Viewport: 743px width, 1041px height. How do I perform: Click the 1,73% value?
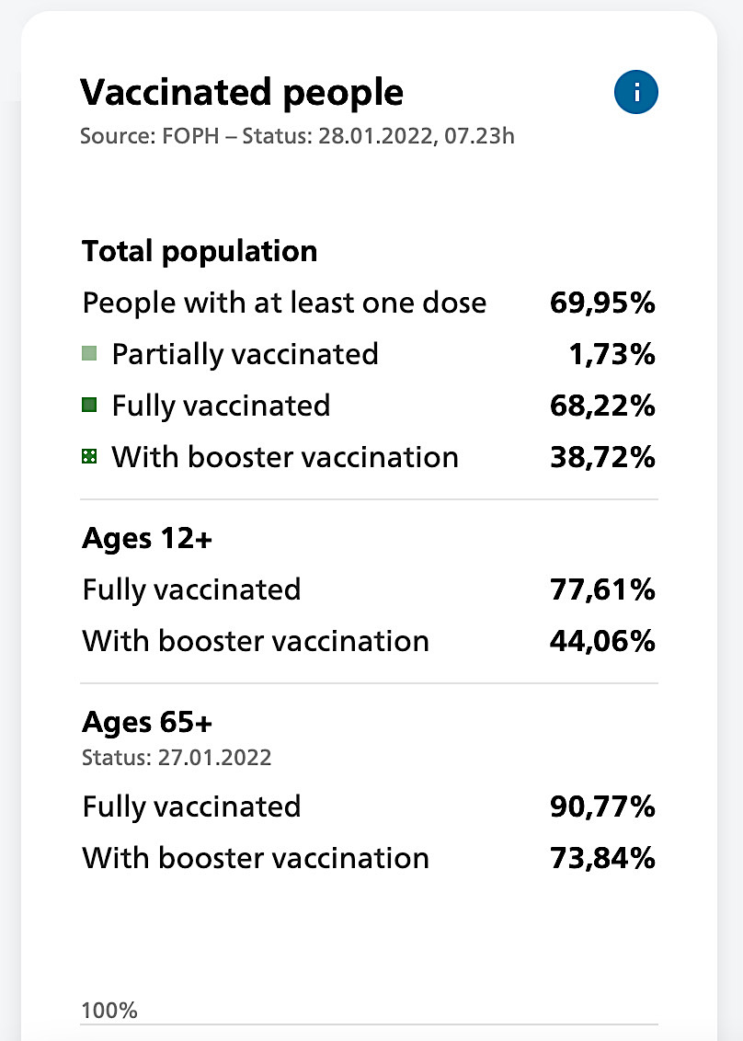point(612,354)
